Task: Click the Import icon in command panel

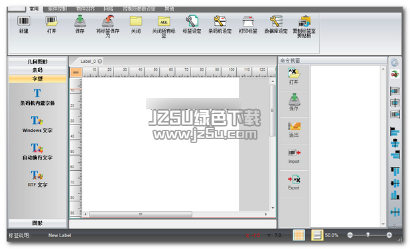Action: coord(294,156)
